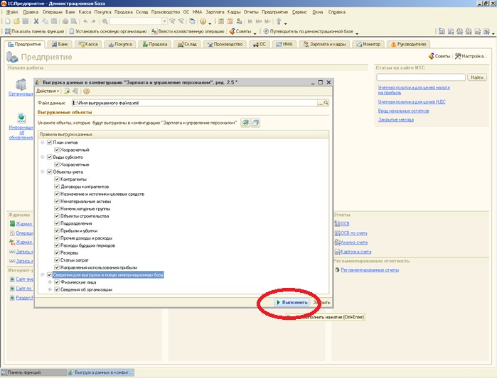This screenshot has width=497, height=378.
Task: Click the check all objects icon
Action: pyautogui.click(x=245, y=123)
